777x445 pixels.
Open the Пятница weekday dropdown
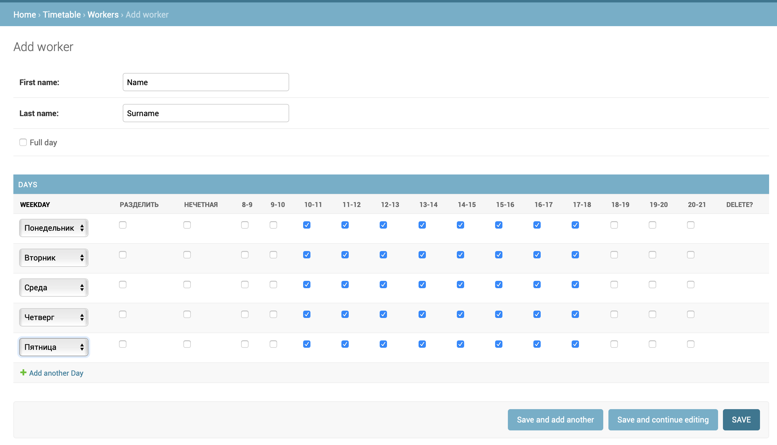[54, 347]
